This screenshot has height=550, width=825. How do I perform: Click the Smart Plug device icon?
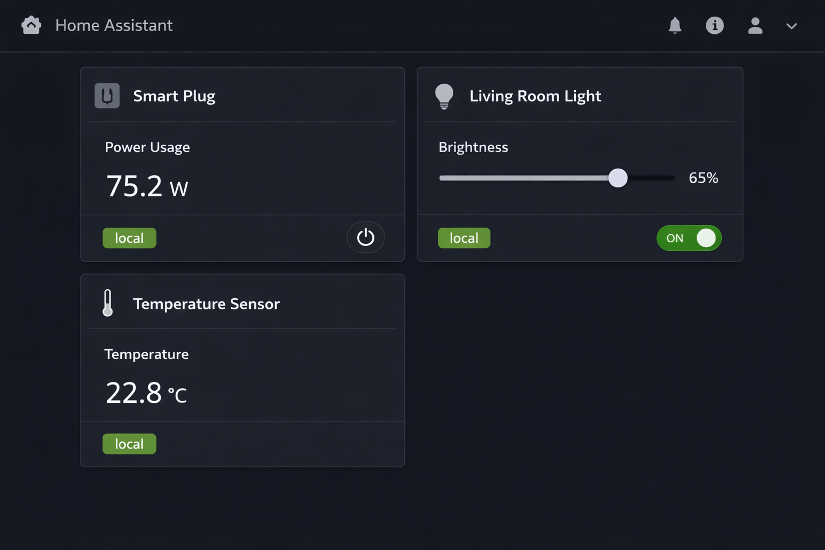pos(107,96)
